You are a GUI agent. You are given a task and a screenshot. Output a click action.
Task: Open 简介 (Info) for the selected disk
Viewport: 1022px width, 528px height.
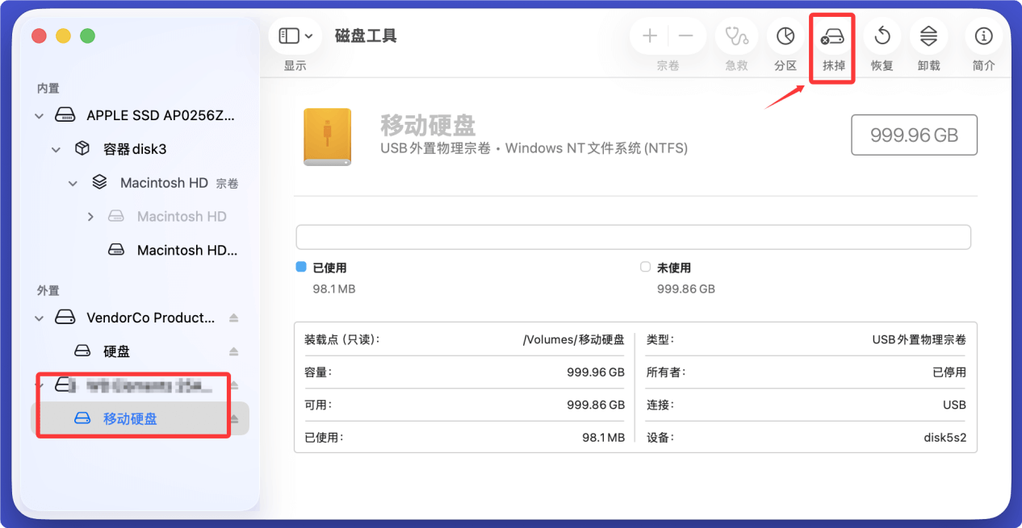click(x=983, y=35)
